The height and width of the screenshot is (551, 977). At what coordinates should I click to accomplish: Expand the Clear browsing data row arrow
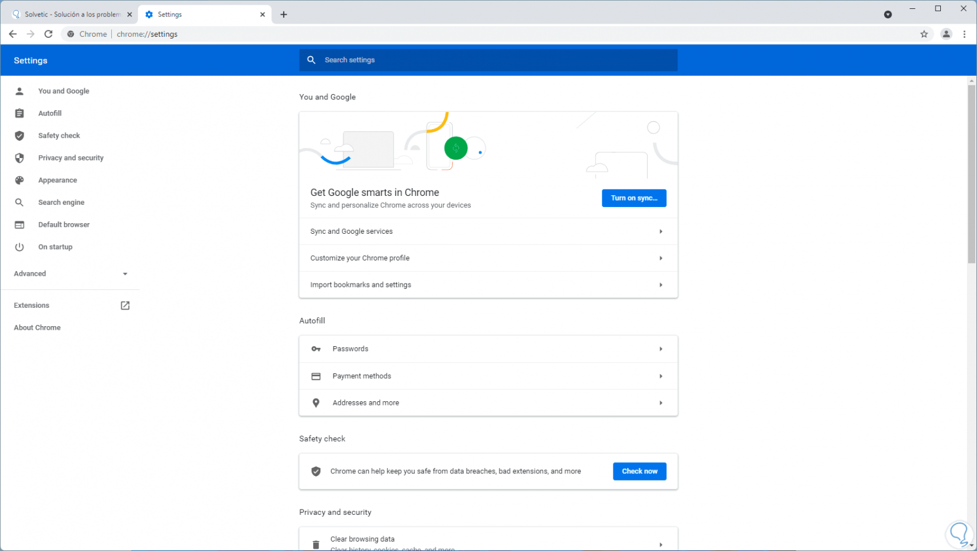click(661, 544)
